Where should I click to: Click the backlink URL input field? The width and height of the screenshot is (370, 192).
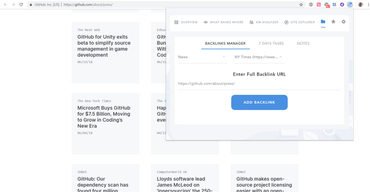[260, 84]
